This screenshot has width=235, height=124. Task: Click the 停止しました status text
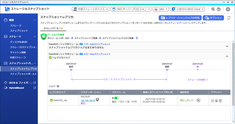(187, 100)
